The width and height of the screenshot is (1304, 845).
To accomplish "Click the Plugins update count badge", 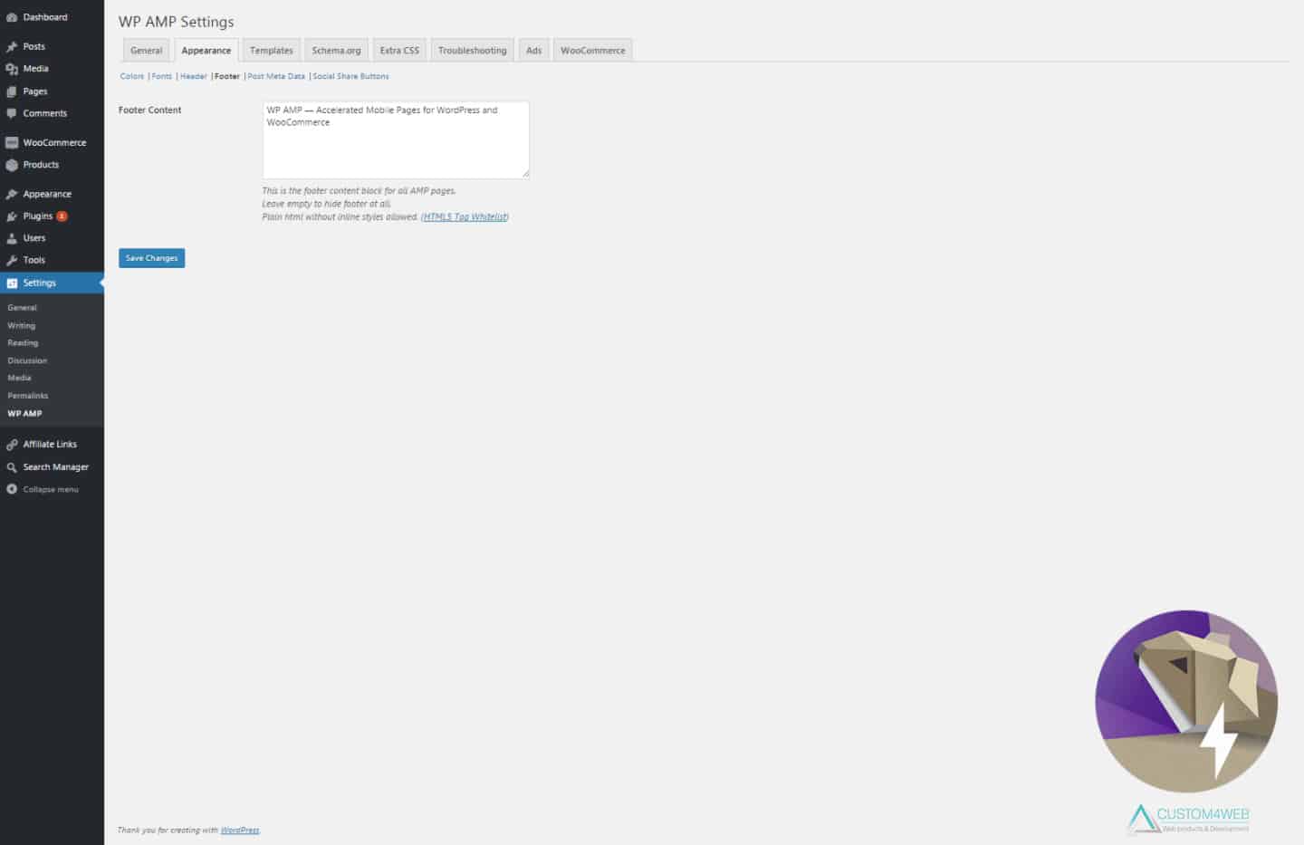I will point(62,216).
